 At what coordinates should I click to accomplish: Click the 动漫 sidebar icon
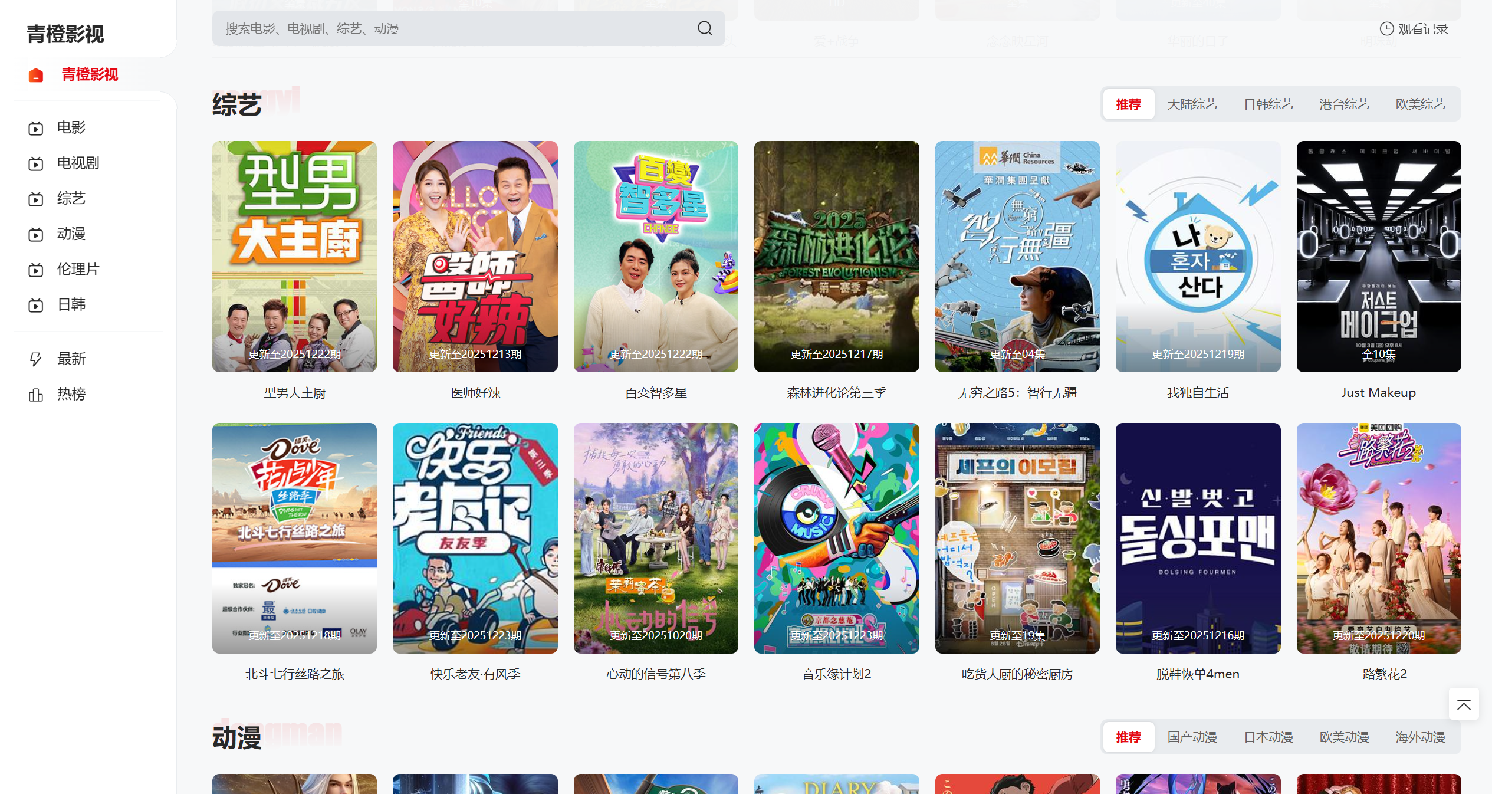[36, 234]
